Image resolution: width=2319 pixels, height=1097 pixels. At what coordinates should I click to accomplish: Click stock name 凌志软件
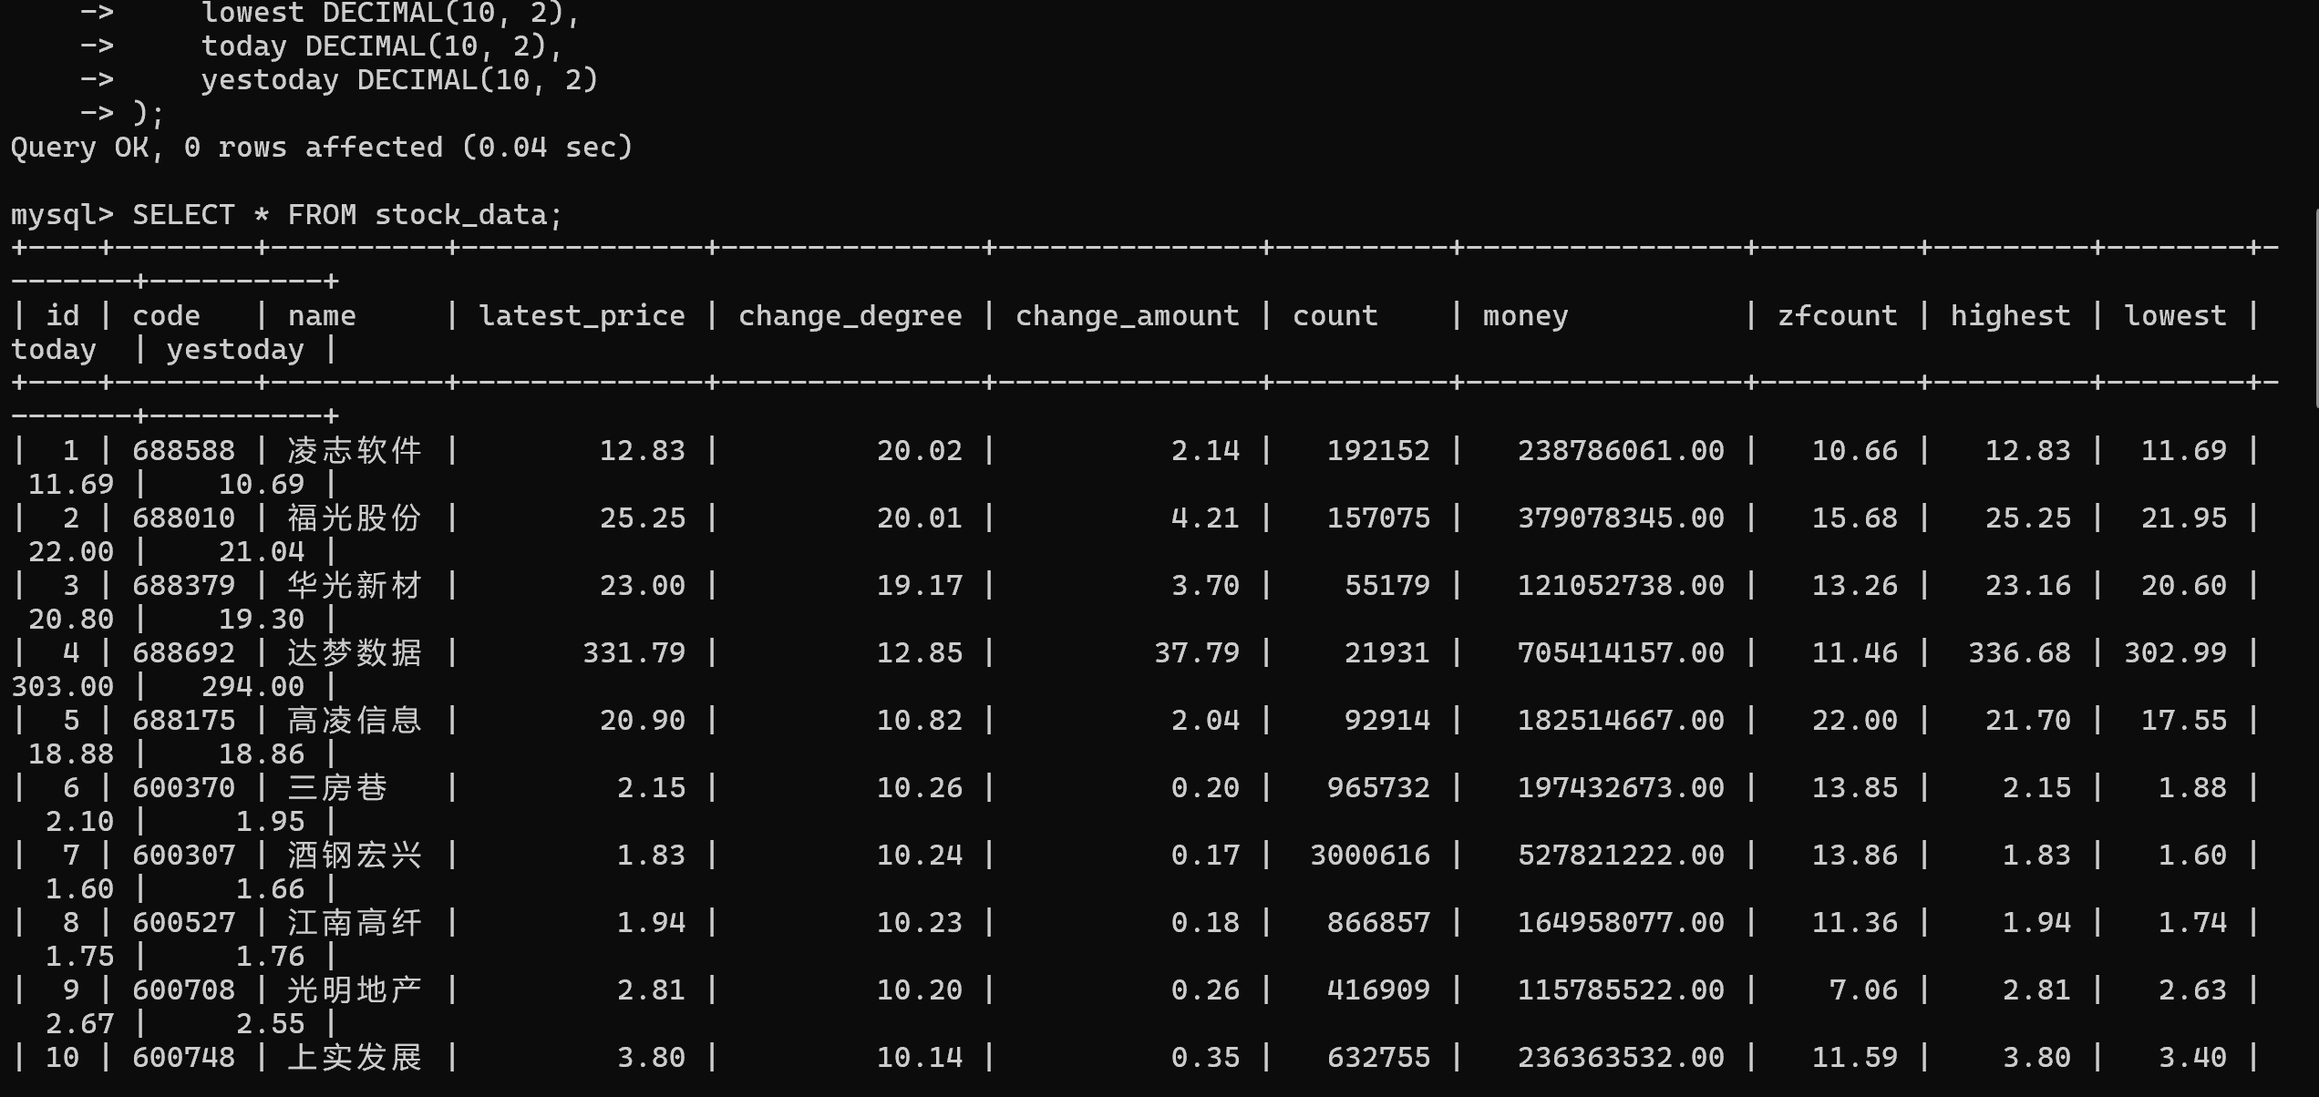coord(355,450)
